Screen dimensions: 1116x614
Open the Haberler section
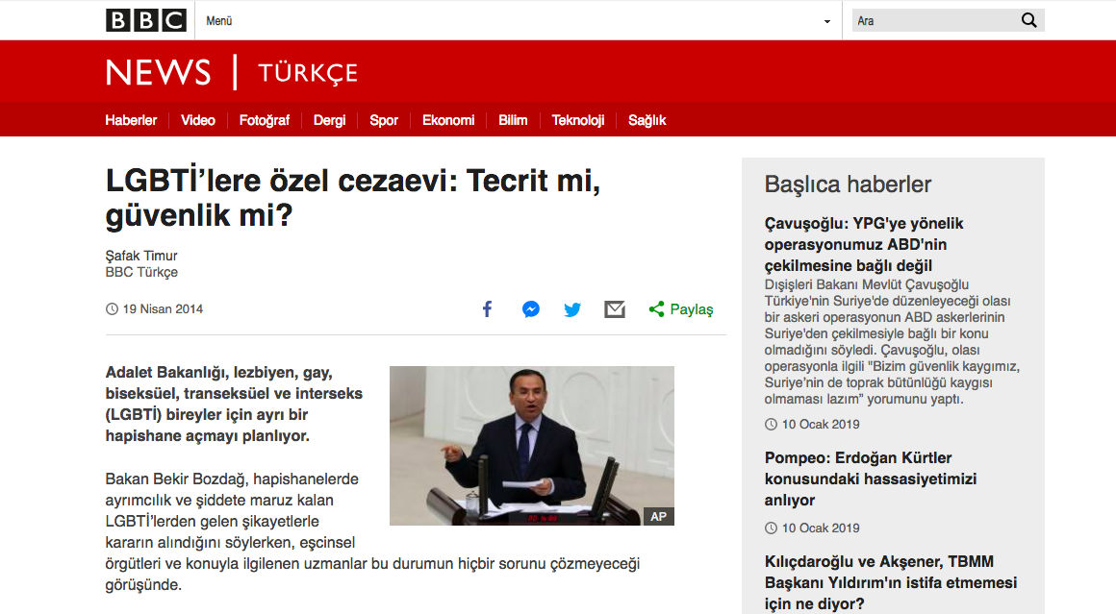click(x=131, y=120)
